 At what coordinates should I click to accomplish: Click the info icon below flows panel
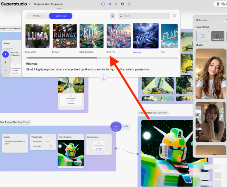point(104,77)
